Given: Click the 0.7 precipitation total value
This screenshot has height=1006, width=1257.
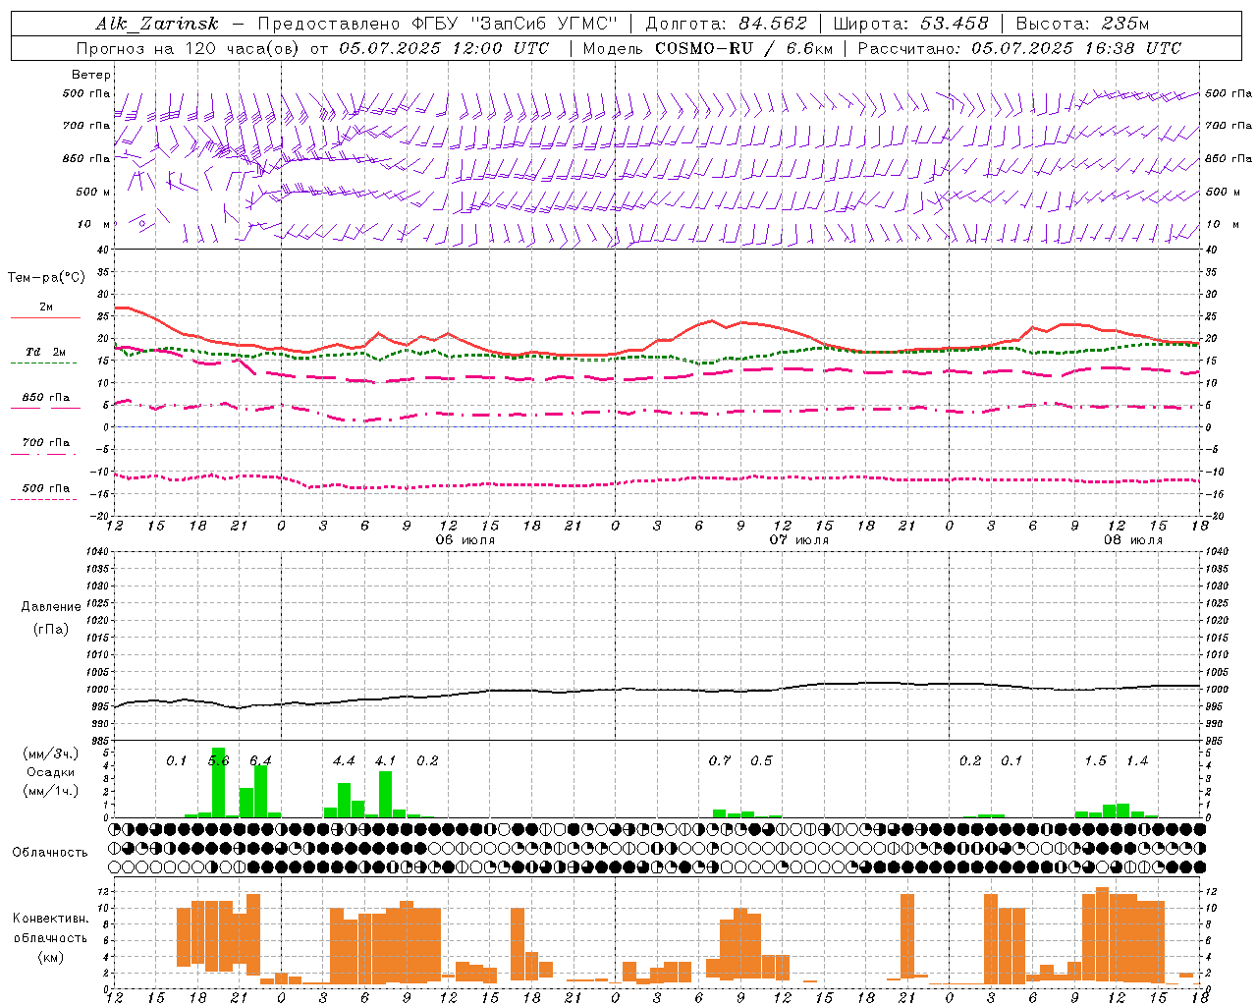Looking at the screenshot, I should pos(720,760).
